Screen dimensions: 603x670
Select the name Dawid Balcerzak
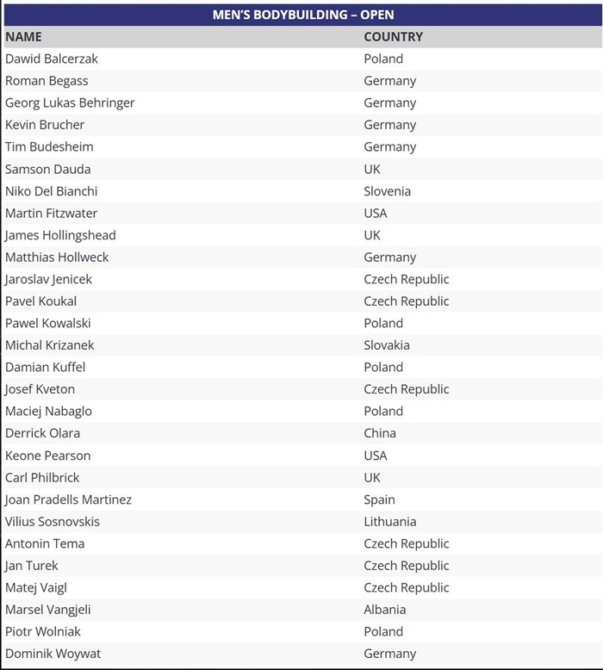tap(53, 59)
